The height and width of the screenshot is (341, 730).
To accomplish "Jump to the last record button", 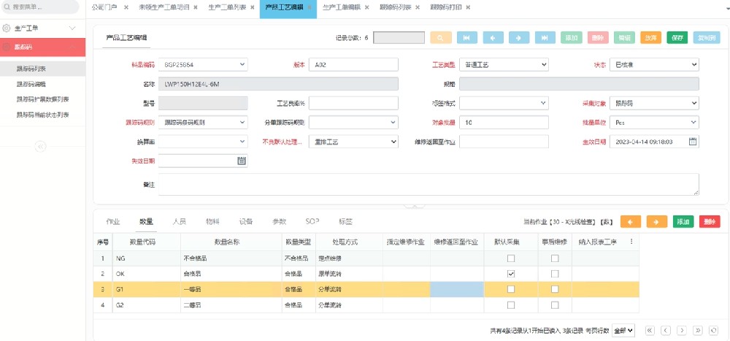I will click(545, 38).
